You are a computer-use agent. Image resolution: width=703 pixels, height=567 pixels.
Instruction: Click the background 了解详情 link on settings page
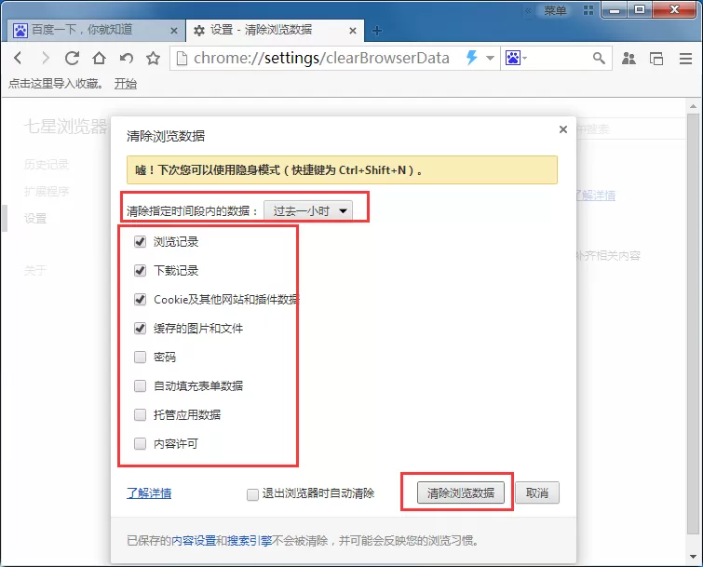(x=595, y=196)
